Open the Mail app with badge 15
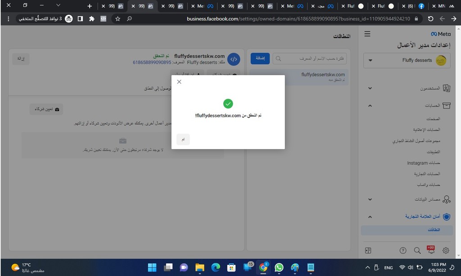The height and width of the screenshot is (276, 461). pyautogui.click(x=248, y=267)
